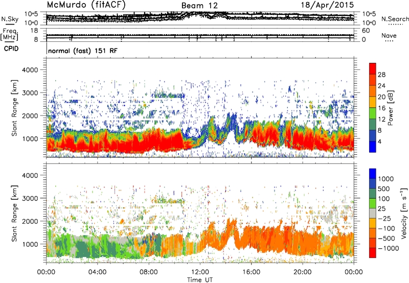Click the 20 label on Power colorbar

[x=381, y=97]
